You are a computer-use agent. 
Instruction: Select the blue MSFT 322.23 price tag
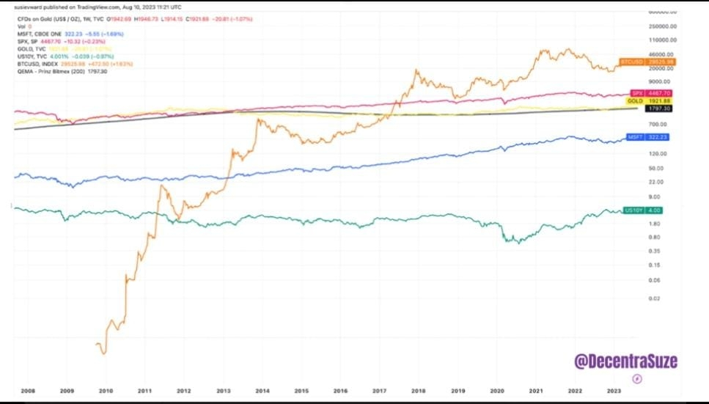[647, 137]
